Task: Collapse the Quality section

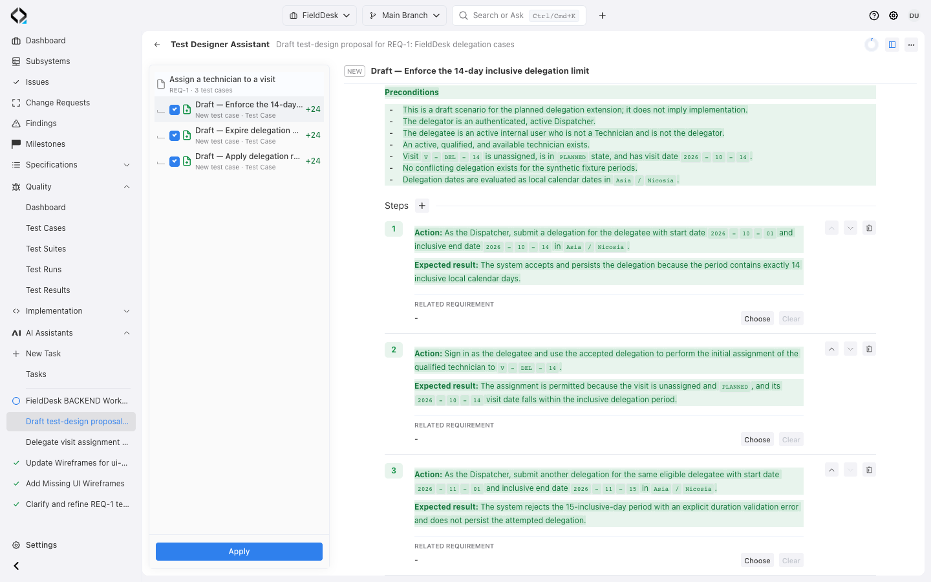Action: (71, 187)
